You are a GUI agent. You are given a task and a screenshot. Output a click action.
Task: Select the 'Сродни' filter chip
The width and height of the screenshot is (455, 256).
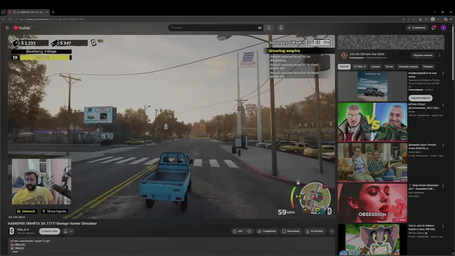[375, 66]
